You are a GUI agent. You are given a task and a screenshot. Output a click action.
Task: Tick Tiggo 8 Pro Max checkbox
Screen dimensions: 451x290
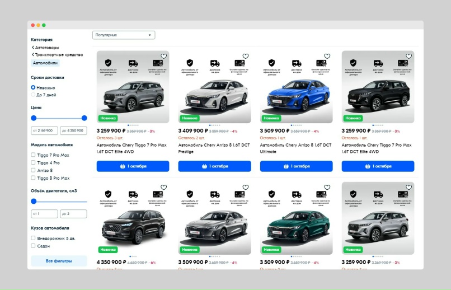coord(33,178)
